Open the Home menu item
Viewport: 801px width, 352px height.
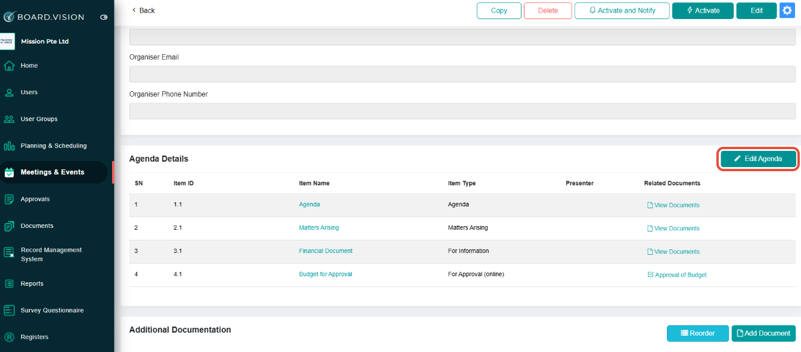click(29, 66)
